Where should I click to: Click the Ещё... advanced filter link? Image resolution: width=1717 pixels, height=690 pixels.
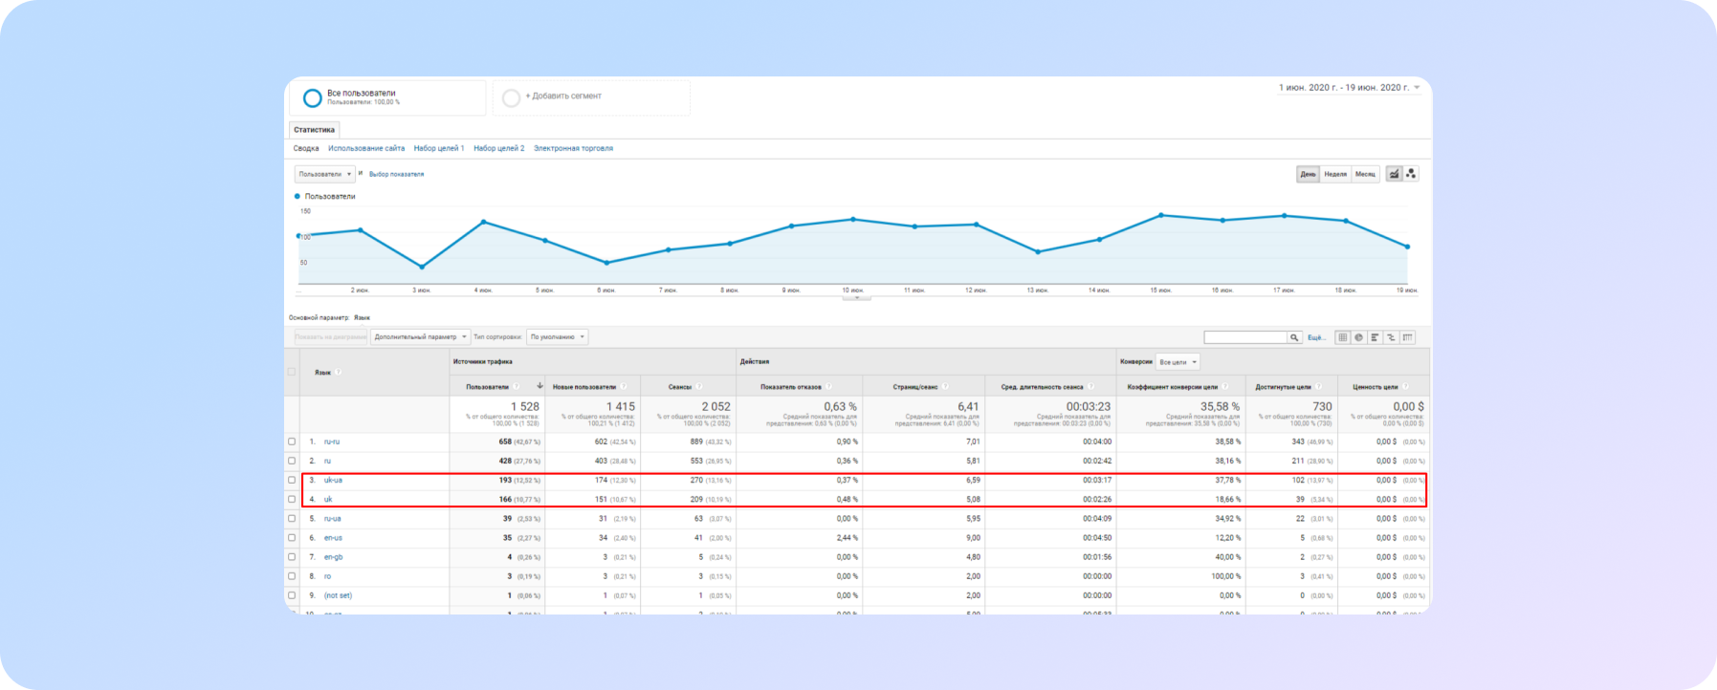tap(1316, 337)
